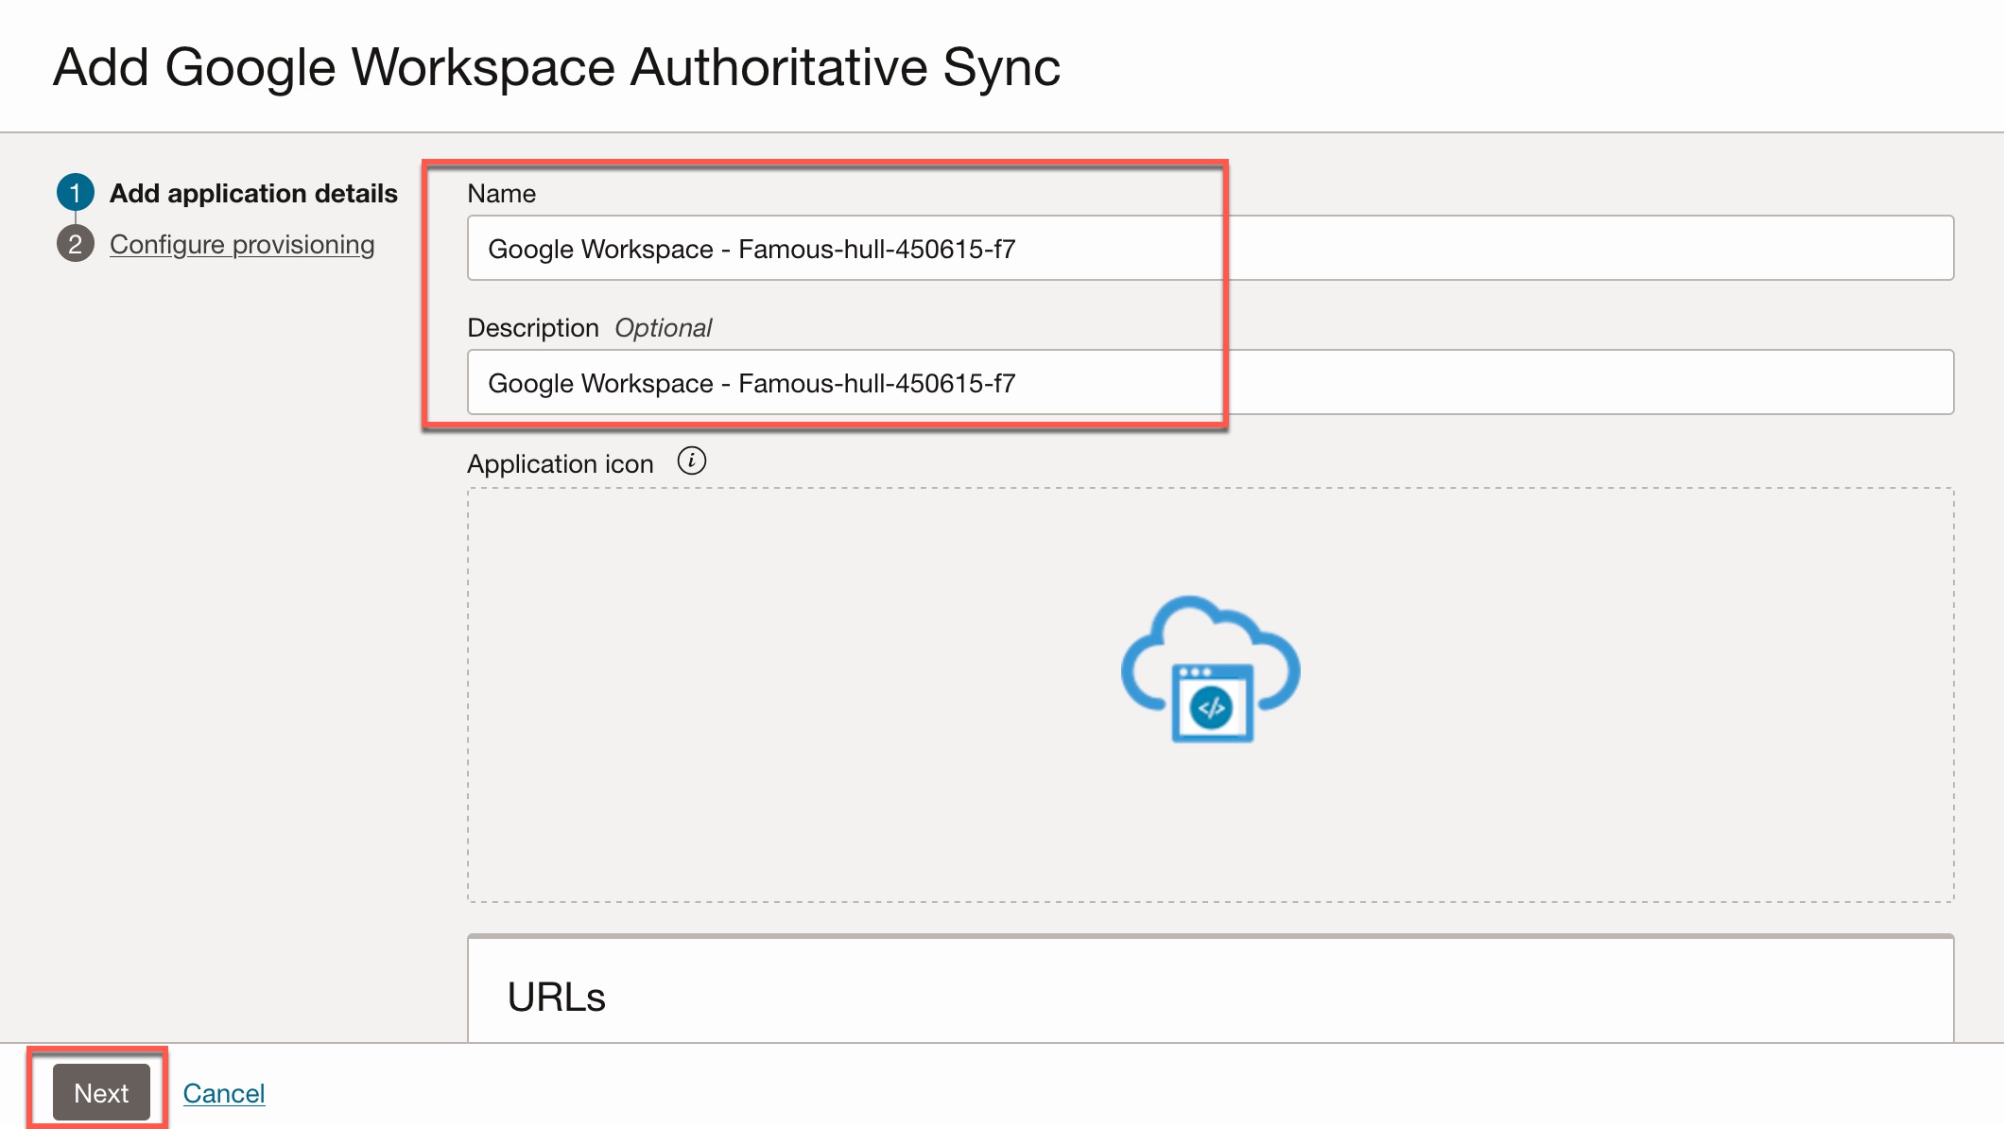The height and width of the screenshot is (1129, 2004).
Task: Click the Cancel link
Action: click(x=224, y=1093)
